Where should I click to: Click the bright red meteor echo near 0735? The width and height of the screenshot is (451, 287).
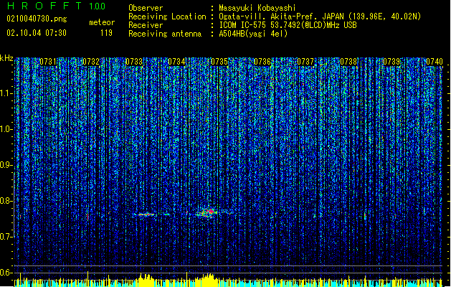[x=208, y=212]
